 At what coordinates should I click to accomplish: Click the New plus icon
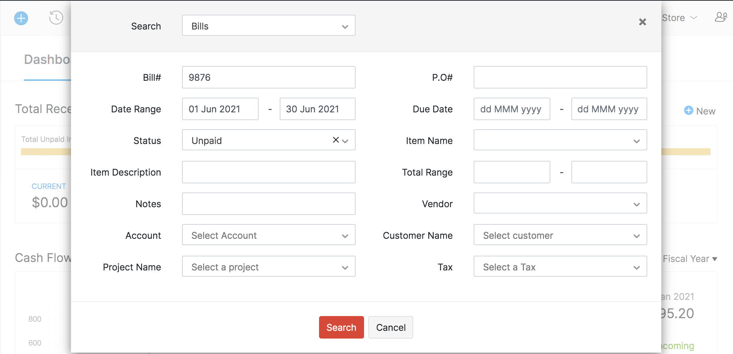tap(688, 111)
